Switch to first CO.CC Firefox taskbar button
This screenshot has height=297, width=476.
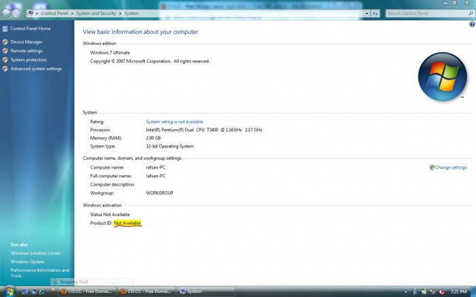click(87, 292)
